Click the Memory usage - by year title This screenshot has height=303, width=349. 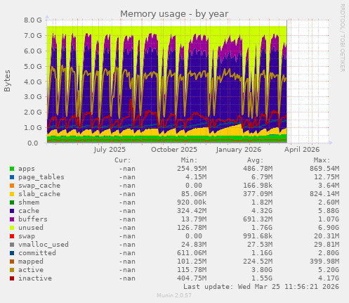click(174, 14)
